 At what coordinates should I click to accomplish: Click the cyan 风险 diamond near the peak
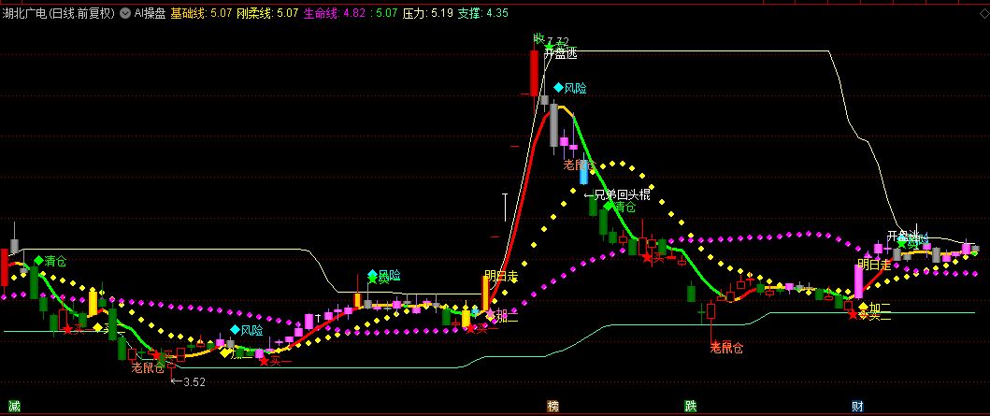click(x=558, y=87)
